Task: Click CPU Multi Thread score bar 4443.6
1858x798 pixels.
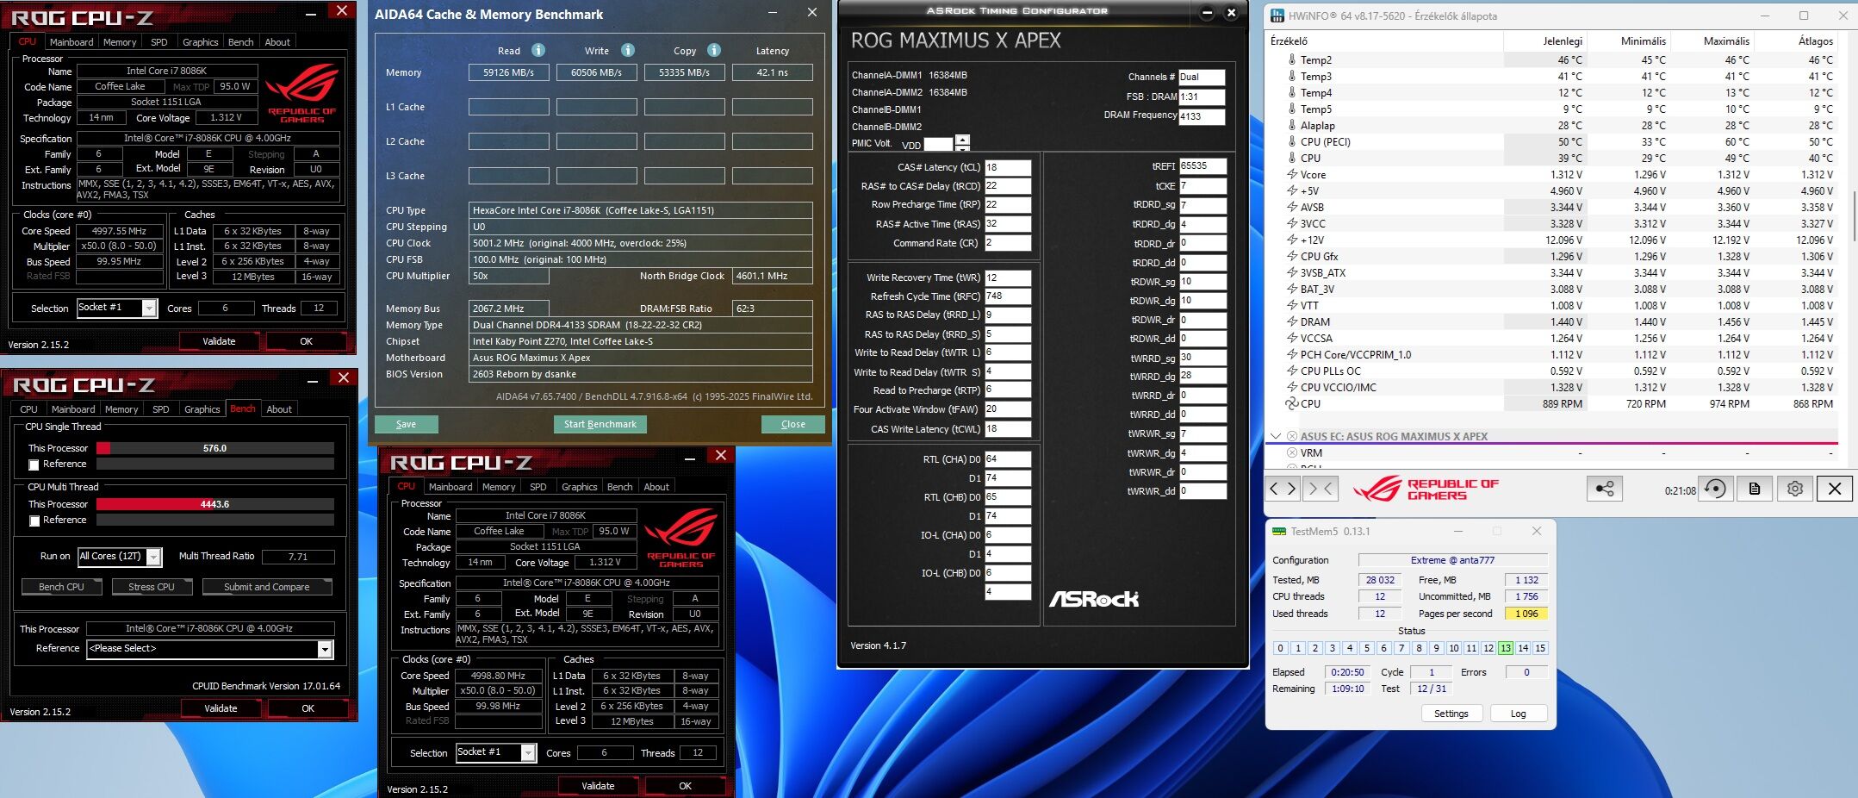Action: (x=215, y=504)
